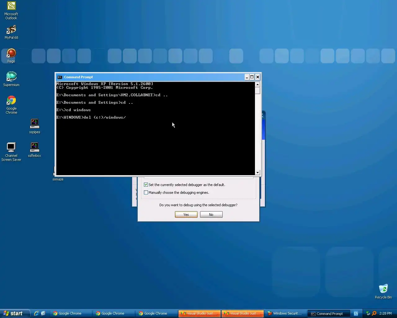Open Channel Screen Saver icon
The image size is (397, 318).
point(11,152)
